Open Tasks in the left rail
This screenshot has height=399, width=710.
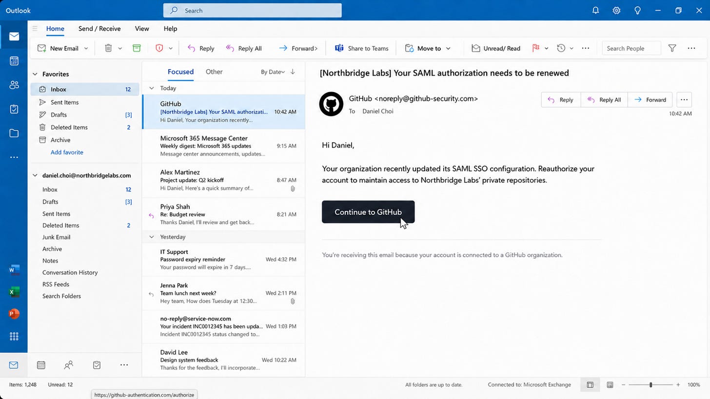(14, 109)
